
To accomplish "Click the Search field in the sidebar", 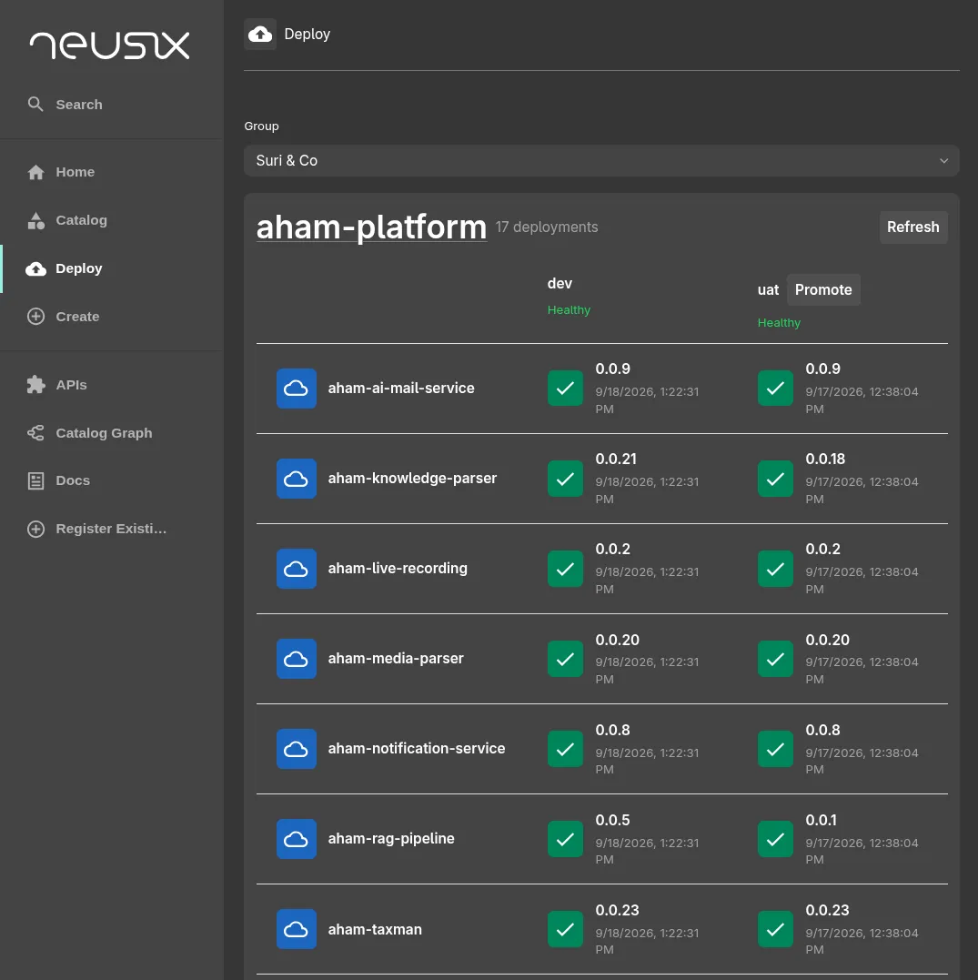I will tap(111, 105).
